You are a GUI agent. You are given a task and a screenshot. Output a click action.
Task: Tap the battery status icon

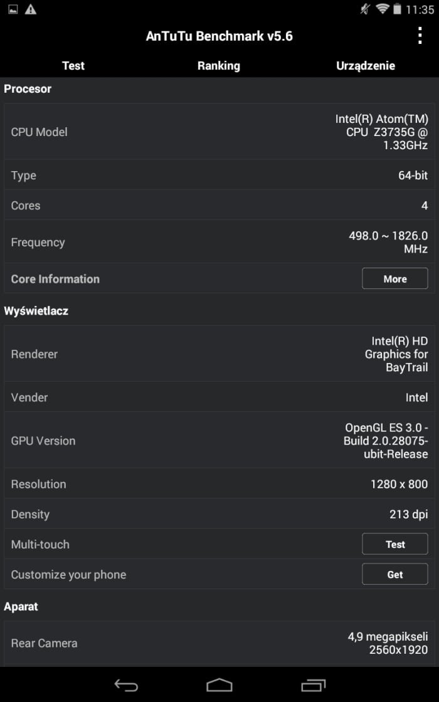coord(397,9)
